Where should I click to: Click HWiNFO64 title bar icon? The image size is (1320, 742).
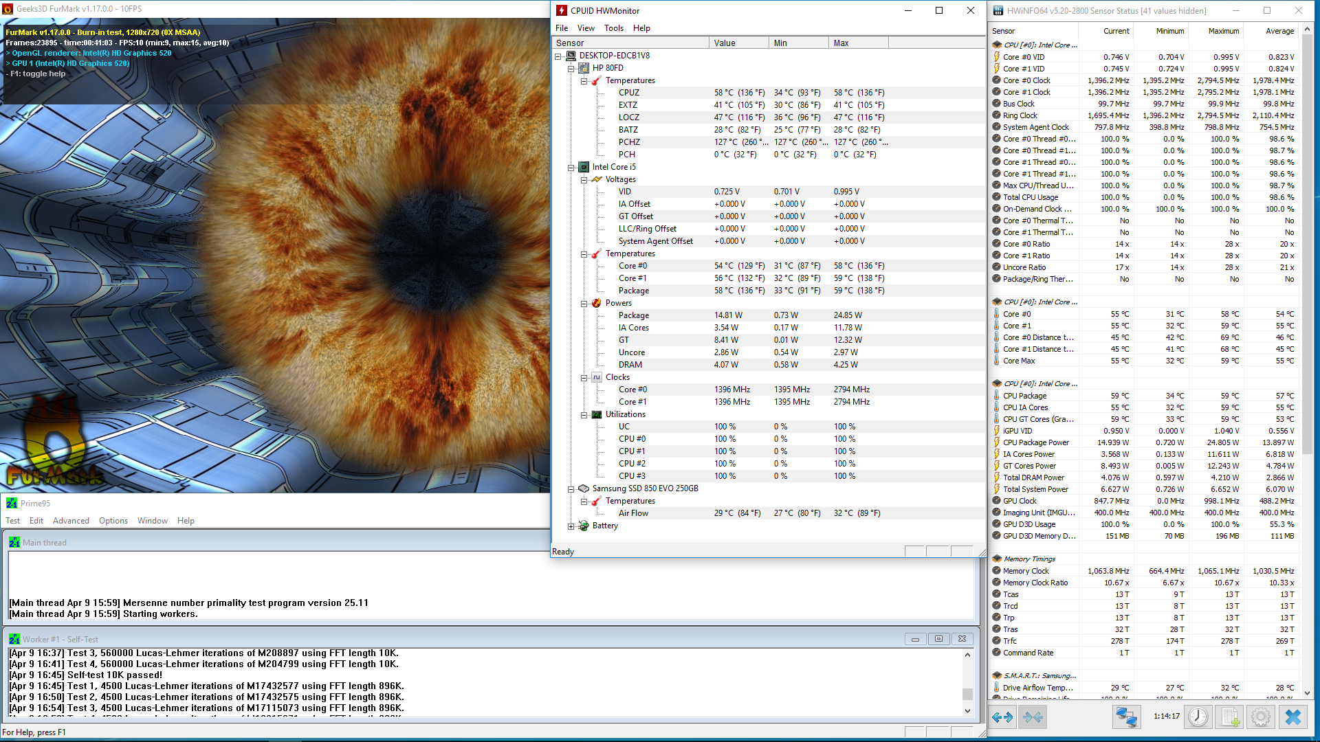pyautogui.click(x=997, y=10)
